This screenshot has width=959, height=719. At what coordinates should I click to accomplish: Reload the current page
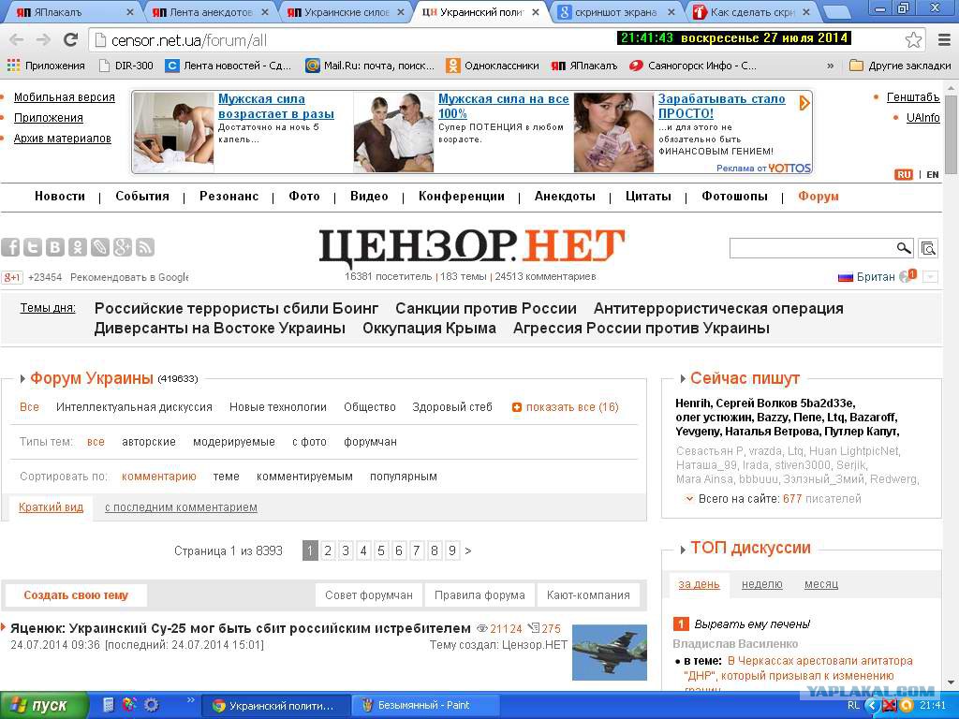point(71,40)
